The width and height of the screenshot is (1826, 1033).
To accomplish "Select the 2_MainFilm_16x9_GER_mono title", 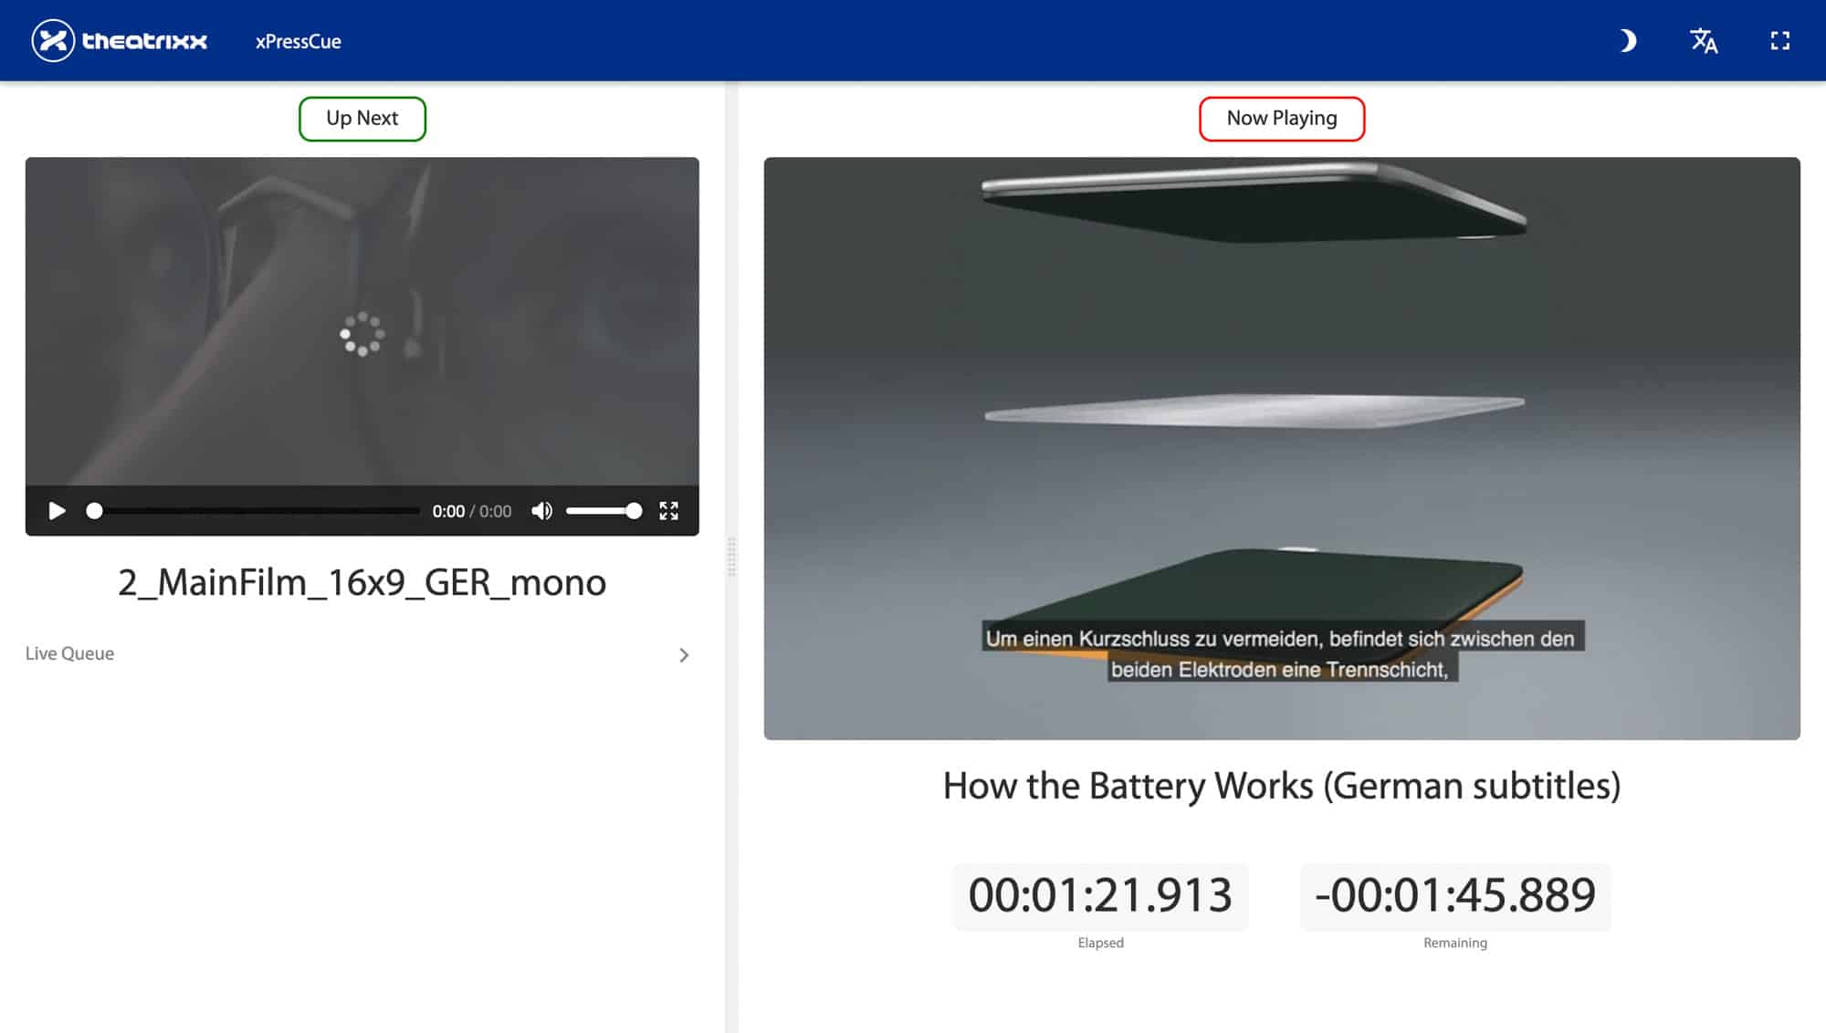I will (x=362, y=582).
